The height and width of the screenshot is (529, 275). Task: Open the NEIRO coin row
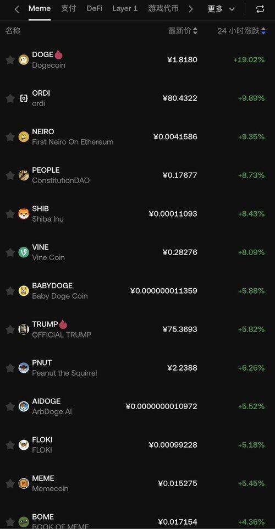[x=137, y=136]
